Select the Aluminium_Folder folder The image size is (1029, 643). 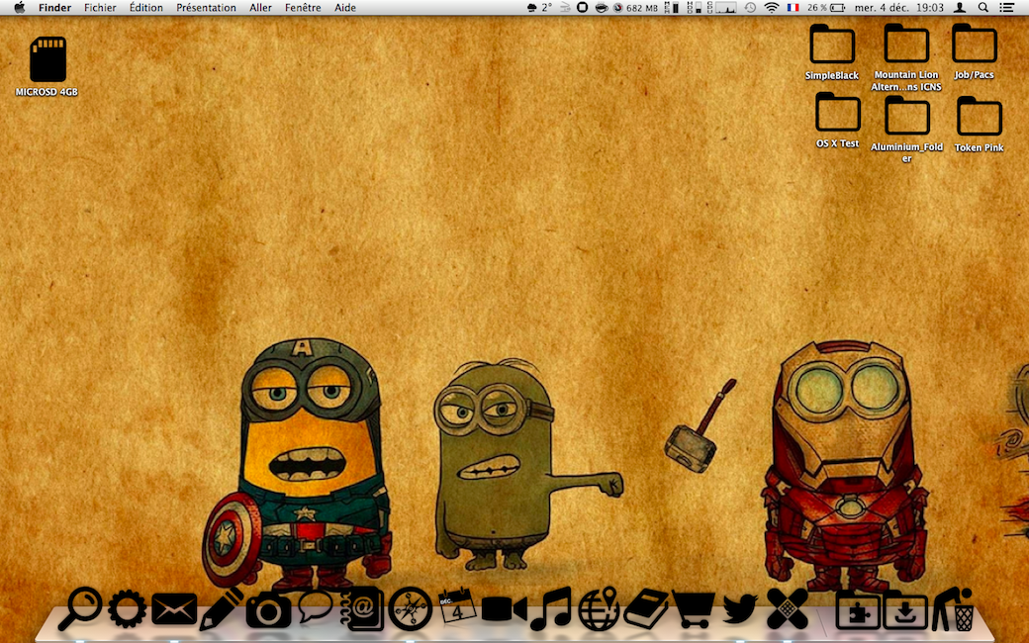click(x=907, y=116)
